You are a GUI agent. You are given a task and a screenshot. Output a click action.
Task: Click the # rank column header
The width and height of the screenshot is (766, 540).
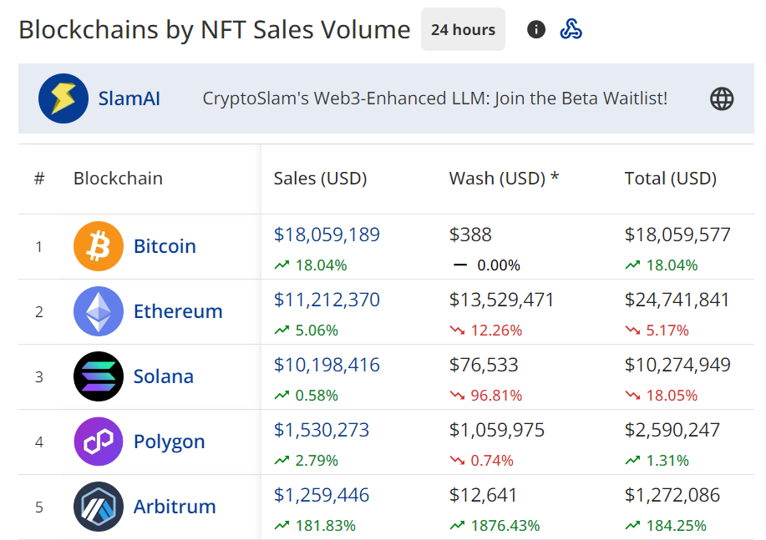39,179
